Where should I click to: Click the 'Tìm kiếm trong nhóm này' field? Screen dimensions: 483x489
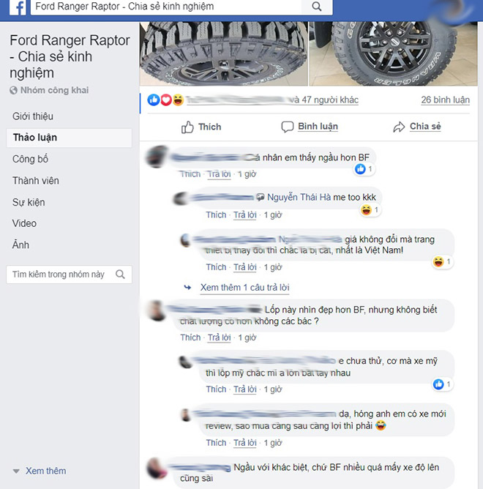click(x=69, y=275)
